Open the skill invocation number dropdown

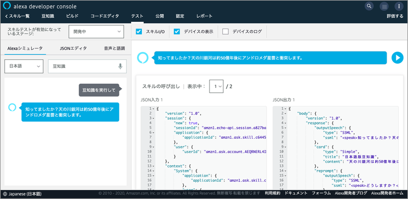point(216,86)
